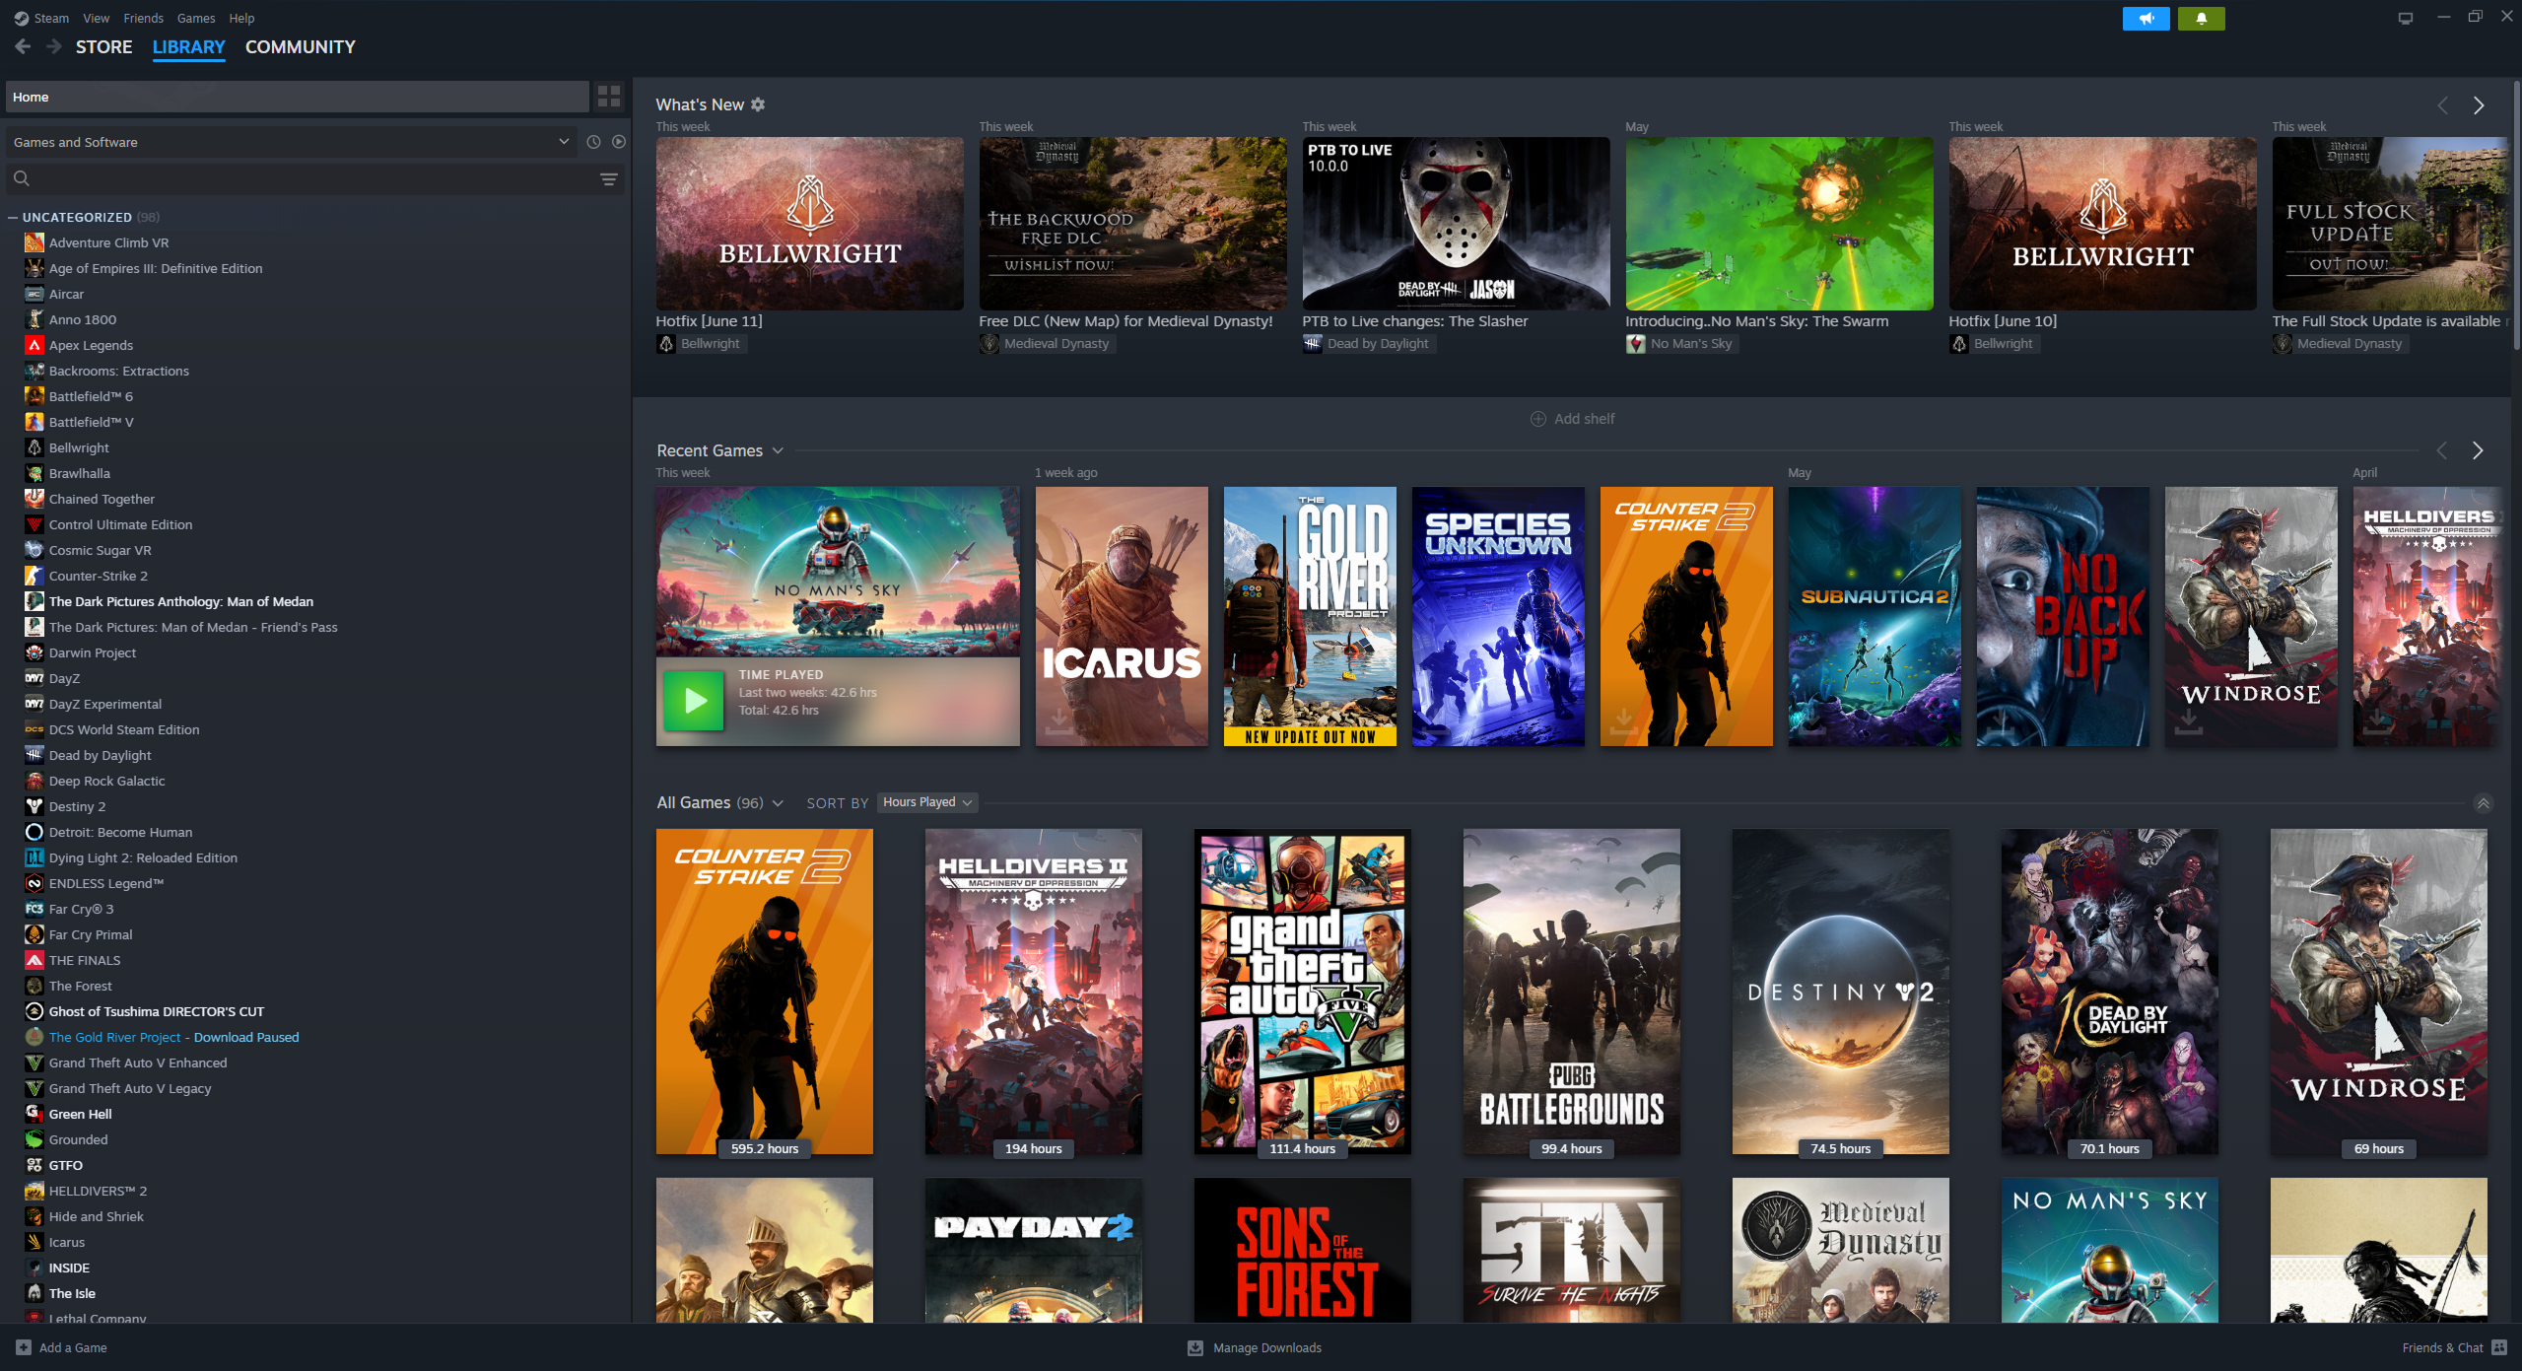Switch to the collections grid view icon
Screen dimensions: 2522x1371
[x=609, y=96]
